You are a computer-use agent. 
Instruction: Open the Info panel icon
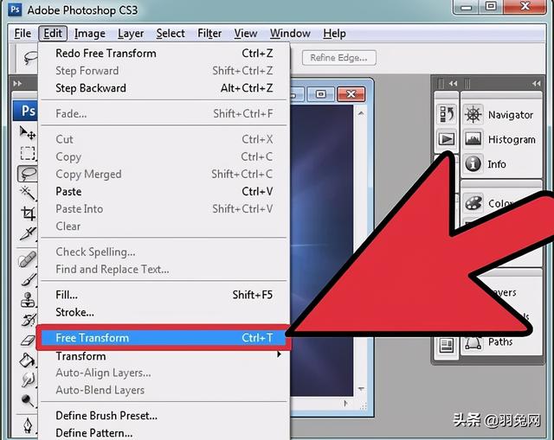[473, 163]
